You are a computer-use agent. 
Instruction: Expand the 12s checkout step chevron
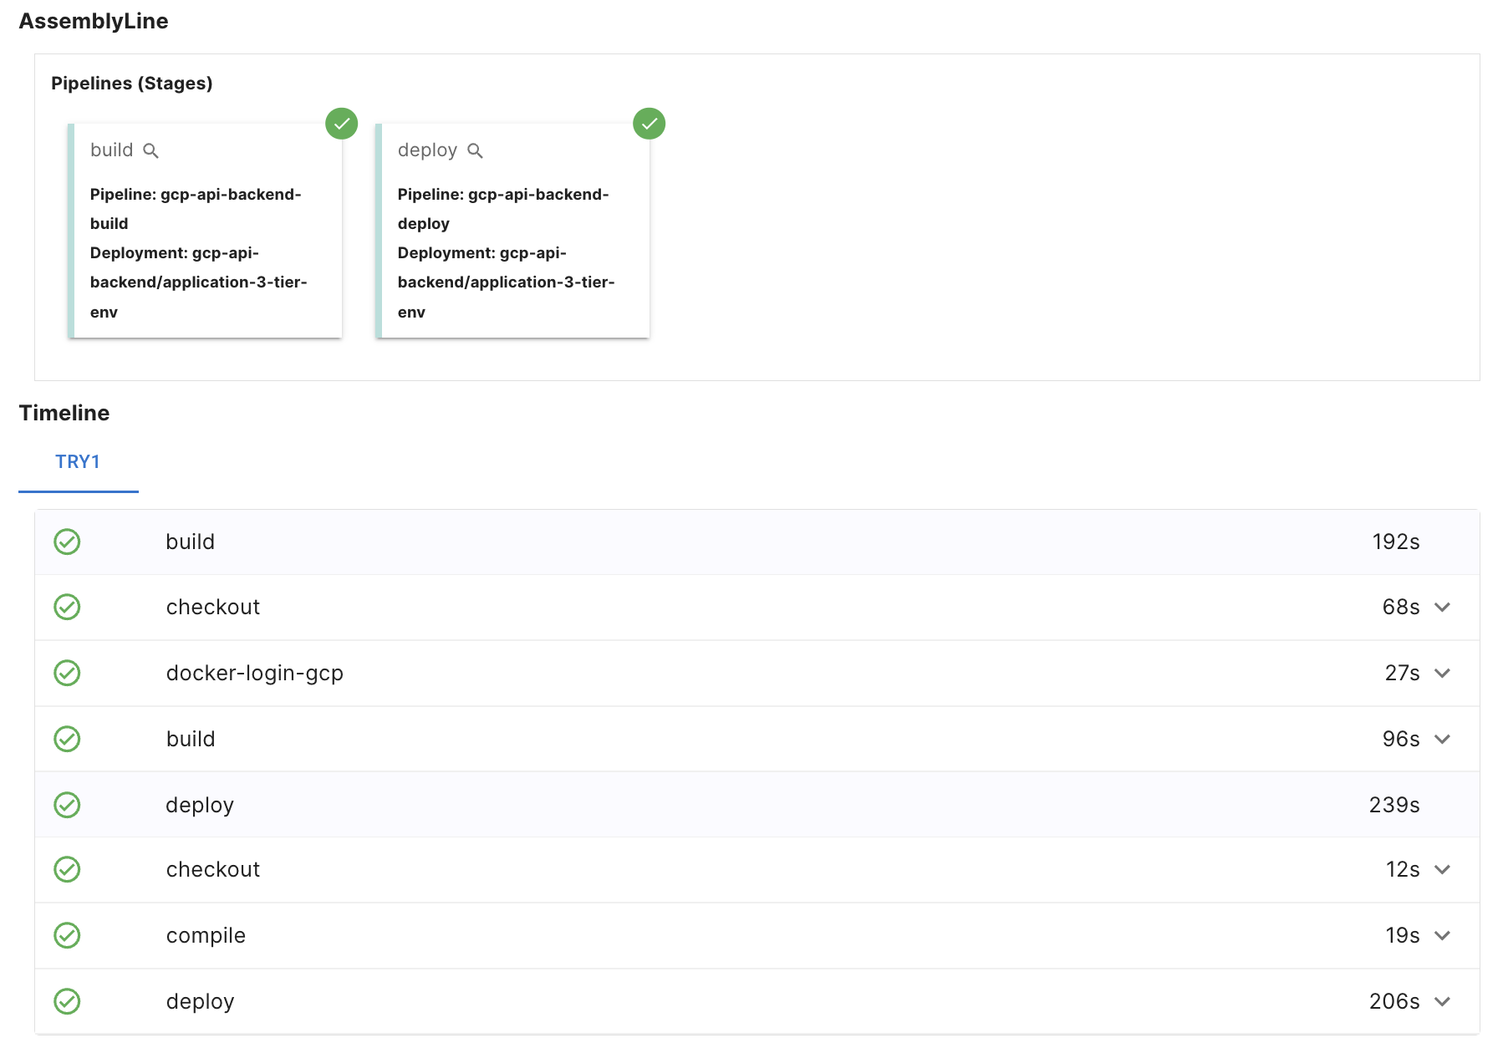coord(1442,870)
